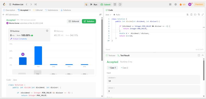Viewport: 206px width, 99px height.
Task: Click the tall 1ms bar in chart
Action: [38, 56]
